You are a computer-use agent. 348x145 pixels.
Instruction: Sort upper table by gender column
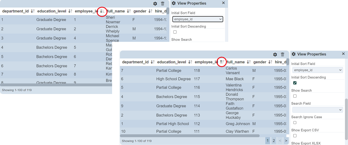click(150, 11)
